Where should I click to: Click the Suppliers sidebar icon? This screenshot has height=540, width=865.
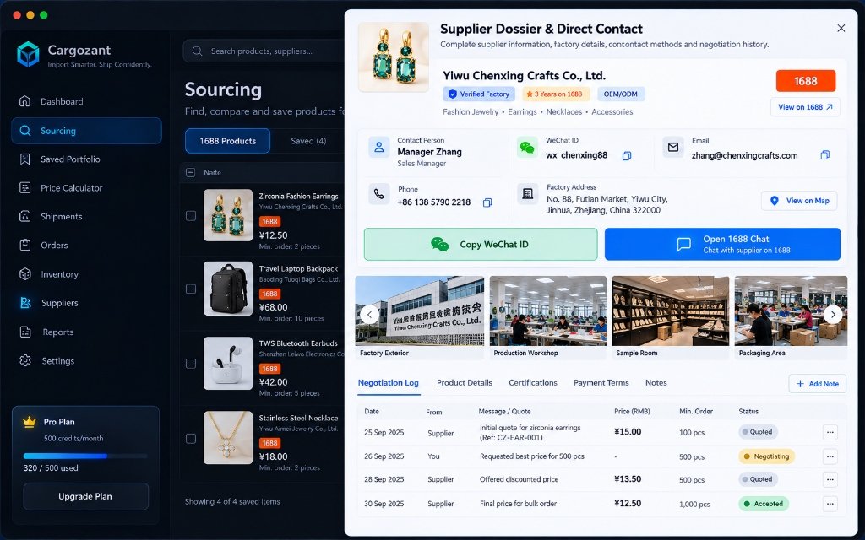pyautogui.click(x=25, y=303)
